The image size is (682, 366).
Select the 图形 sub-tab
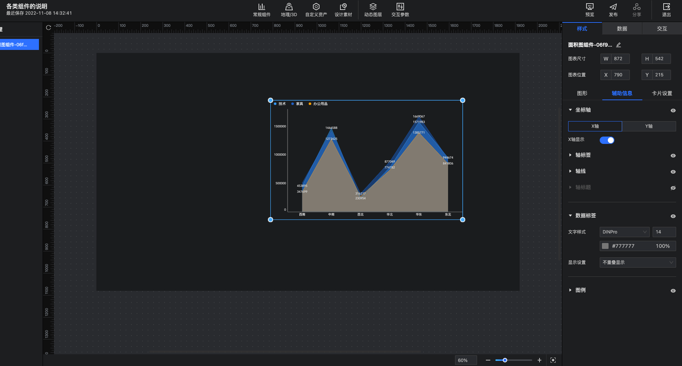(582, 93)
